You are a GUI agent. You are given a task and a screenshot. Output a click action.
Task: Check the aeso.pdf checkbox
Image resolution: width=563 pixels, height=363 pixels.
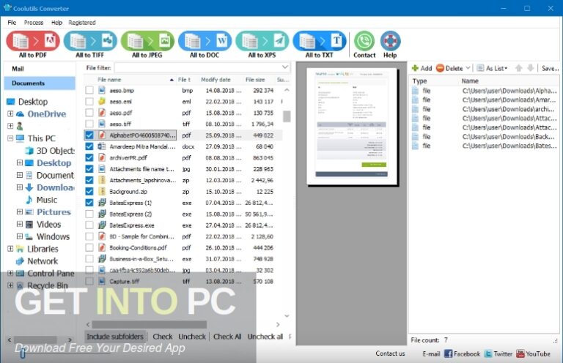coord(89,113)
